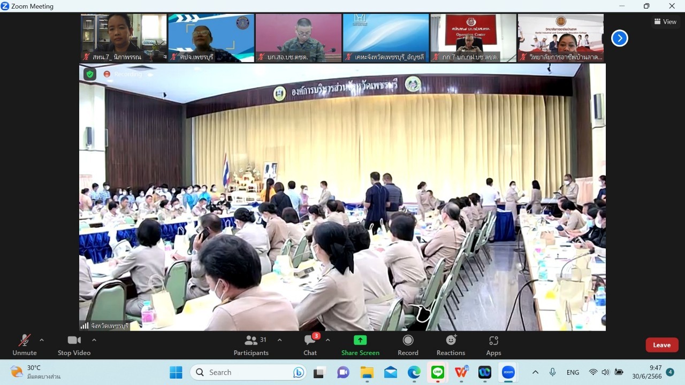Expand the Participants options caret

pyautogui.click(x=279, y=340)
